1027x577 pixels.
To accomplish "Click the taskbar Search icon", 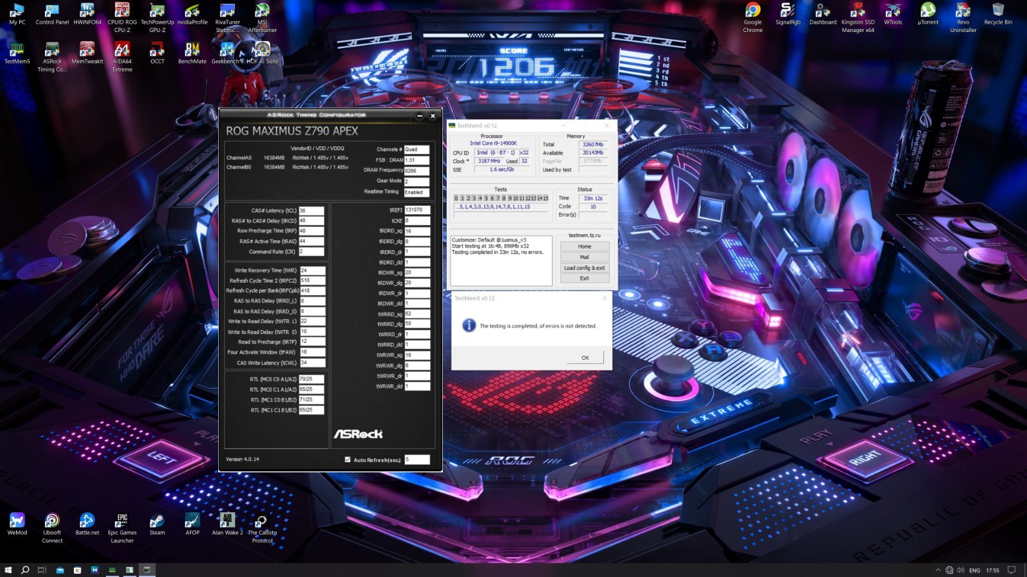I will tap(25, 570).
